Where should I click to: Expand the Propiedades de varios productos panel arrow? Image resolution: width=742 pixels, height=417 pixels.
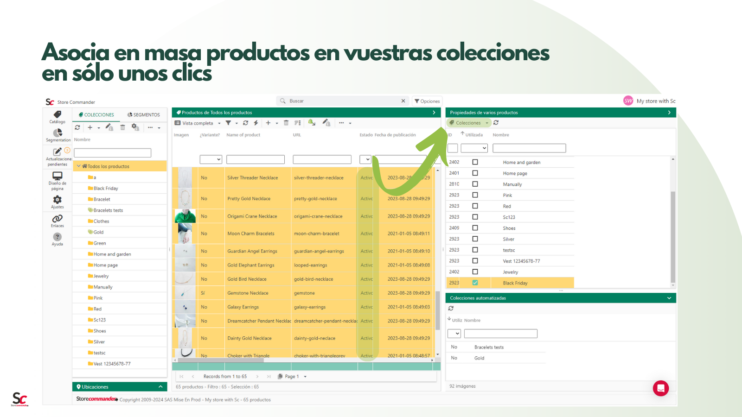coord(669,113)
